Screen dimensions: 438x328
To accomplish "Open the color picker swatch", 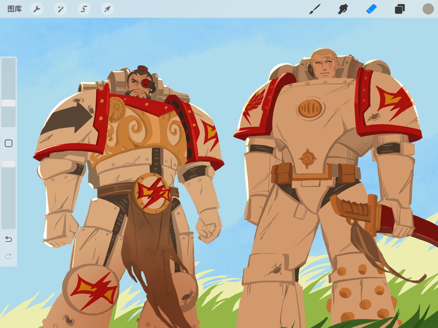I will 427,9.
